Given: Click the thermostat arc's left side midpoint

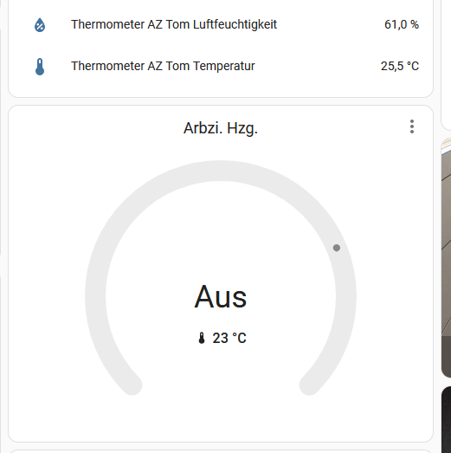Looking at the screenshot, I should pos(95,296).
